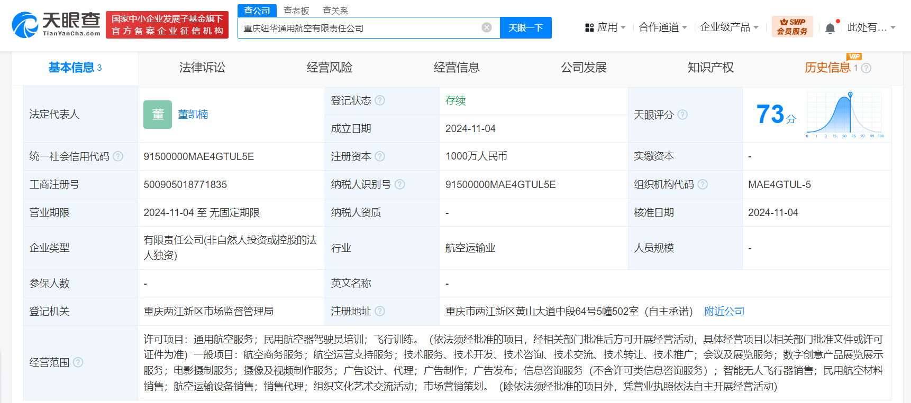Show help for 纳税人识别号
The height and width of the screenshot is (403, 911).
[400, 184]
